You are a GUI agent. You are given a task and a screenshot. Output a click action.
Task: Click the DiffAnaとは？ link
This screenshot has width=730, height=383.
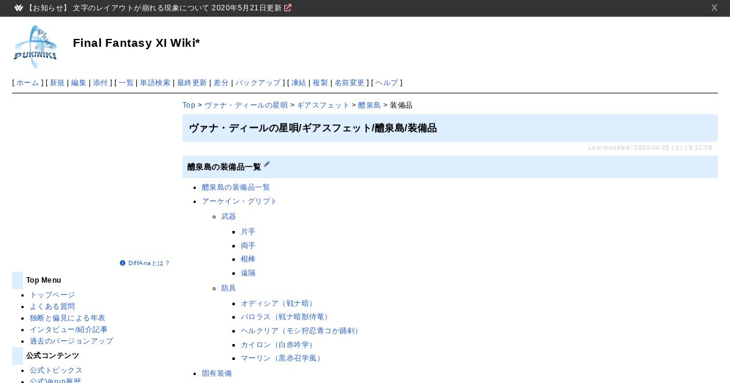click(x=149, y=263)
